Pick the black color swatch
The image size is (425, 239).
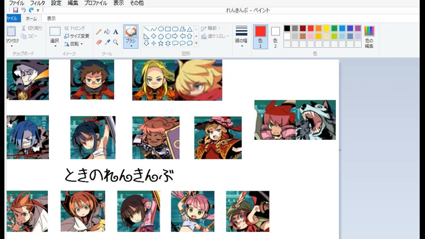(287, 28)
